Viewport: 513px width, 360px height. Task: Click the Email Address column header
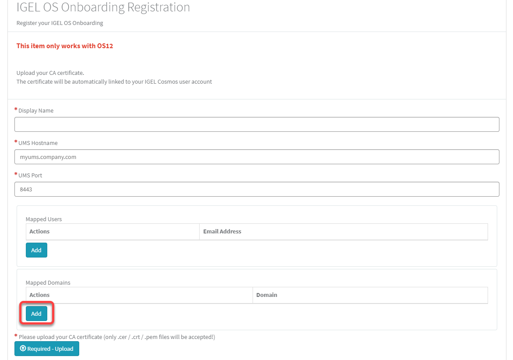[x=222, y=231]
